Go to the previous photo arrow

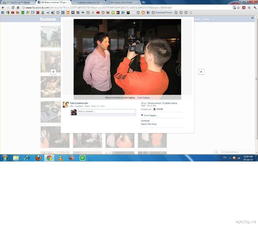[x=53, y=72]
